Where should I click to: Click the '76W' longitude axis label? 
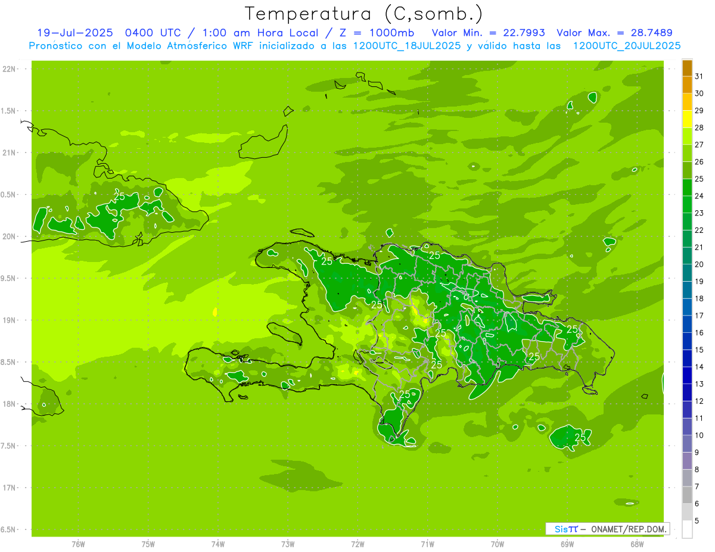click(x=78, y=544)
